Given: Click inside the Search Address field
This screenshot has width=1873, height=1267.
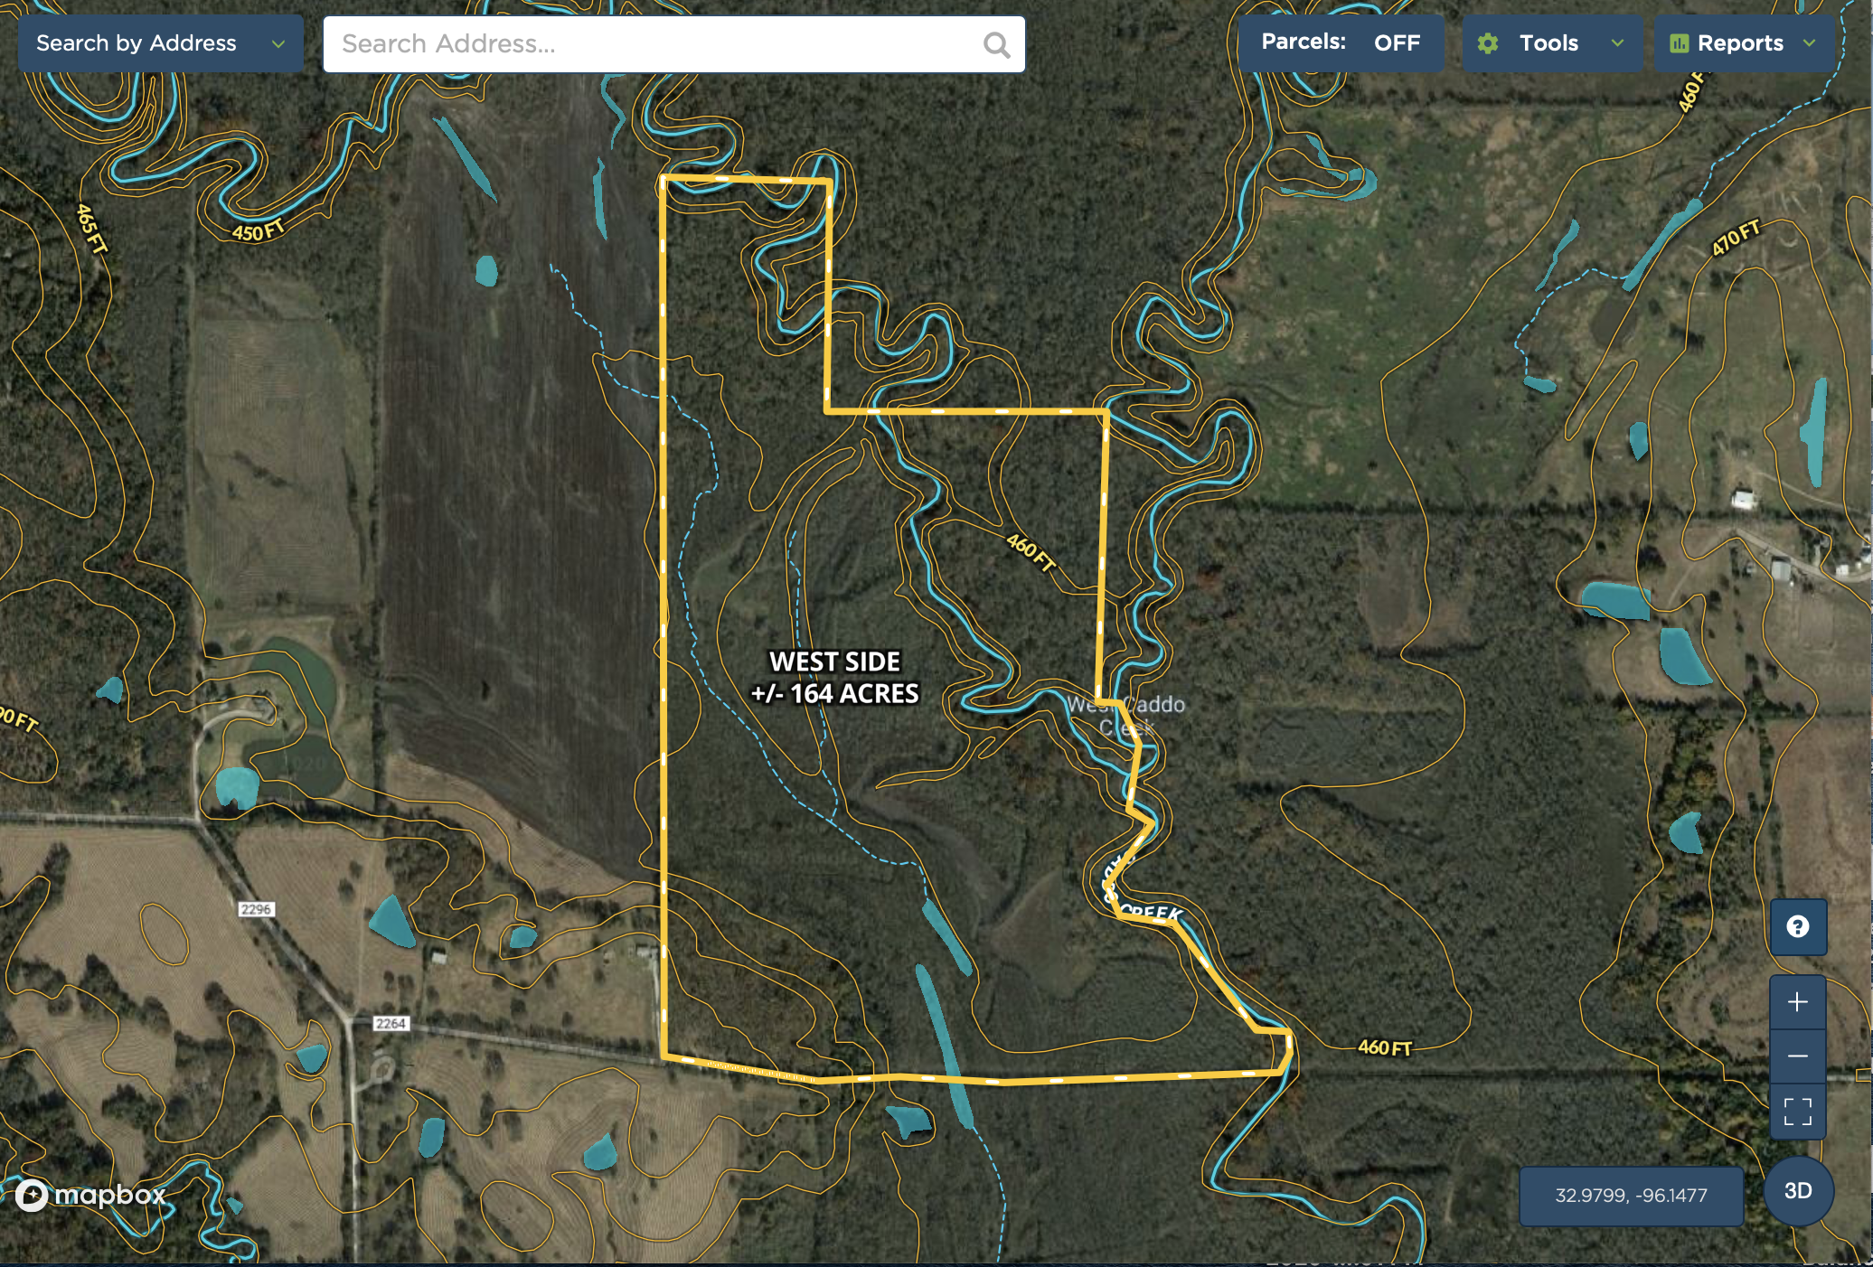Looking at the screenshot, I should (x=651, y=44).
